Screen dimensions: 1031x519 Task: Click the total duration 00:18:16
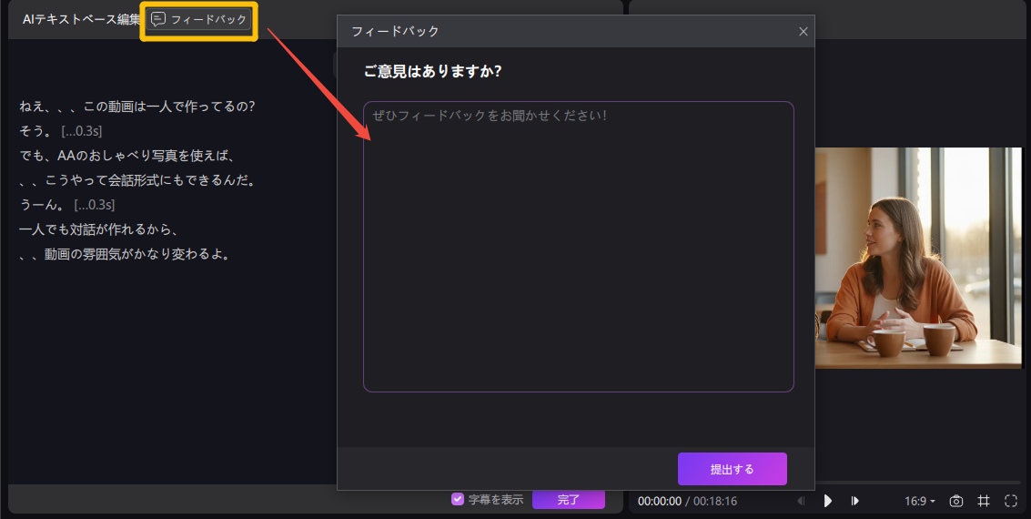(714, 501)
